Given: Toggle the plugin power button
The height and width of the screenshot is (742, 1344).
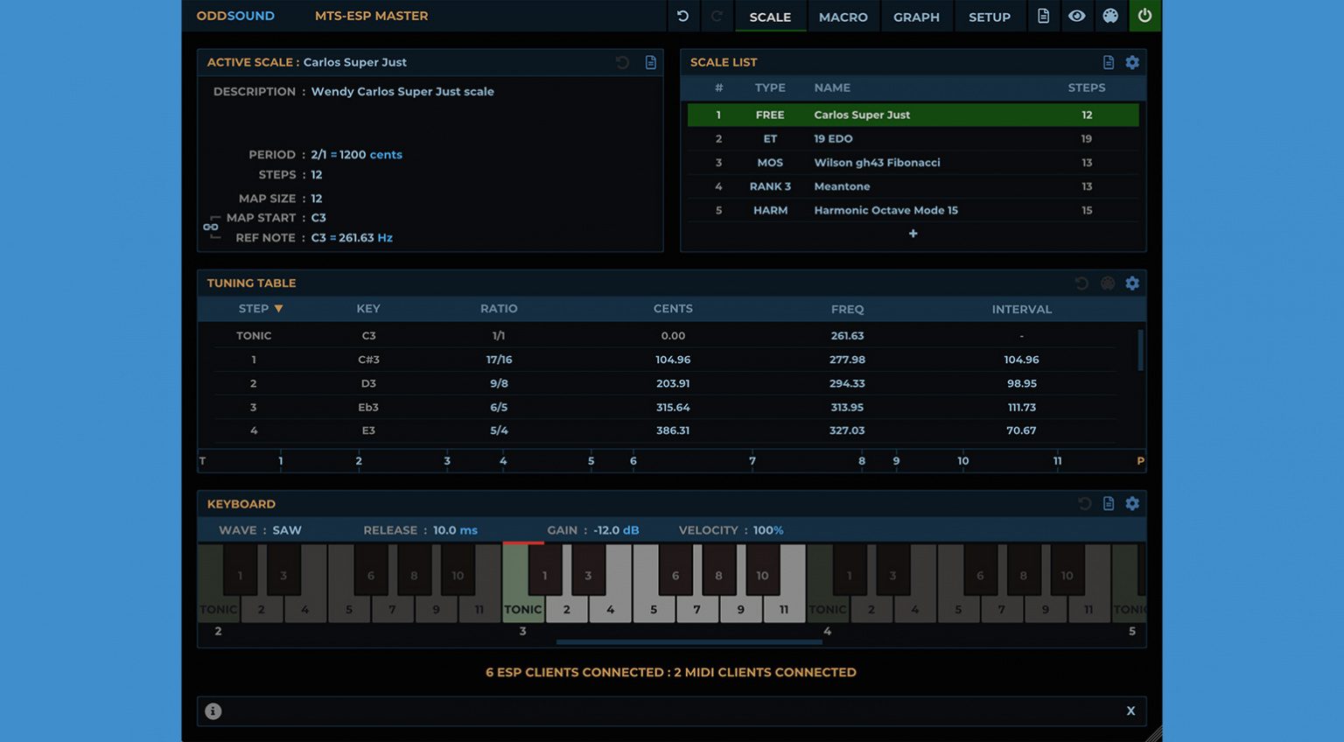Looking at the screenshot, I should pyautogui.click(x=1144, y=16).
